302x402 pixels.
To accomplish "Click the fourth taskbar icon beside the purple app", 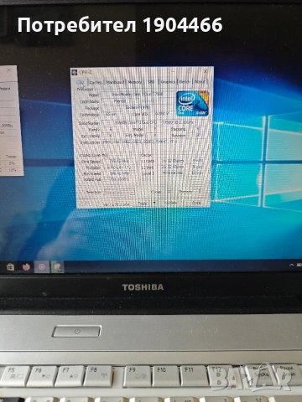I will coord(58,267).
